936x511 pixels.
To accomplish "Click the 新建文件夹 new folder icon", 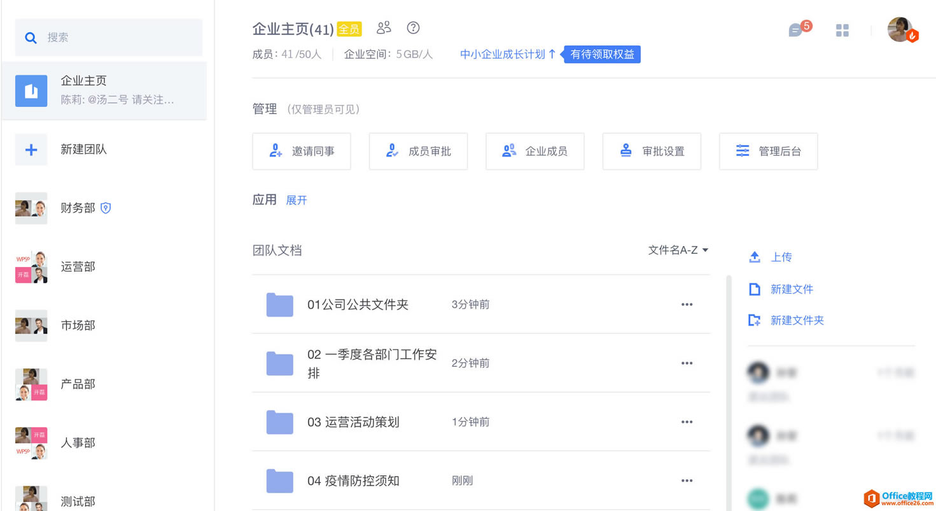I will [x=755, y=320].
